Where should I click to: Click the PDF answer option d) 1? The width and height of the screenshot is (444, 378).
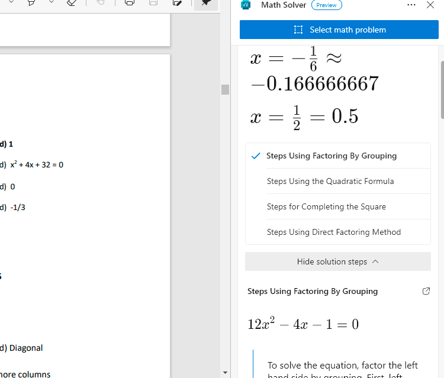[7, 144]
